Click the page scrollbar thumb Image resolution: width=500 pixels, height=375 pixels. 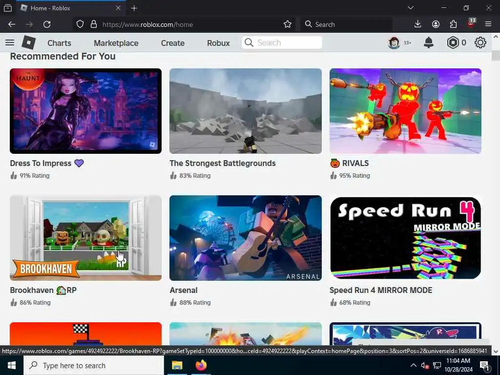[x=496, y=55]
